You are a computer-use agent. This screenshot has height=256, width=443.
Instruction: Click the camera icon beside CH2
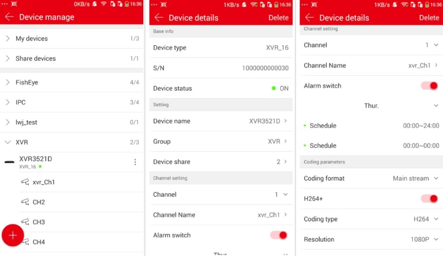click(25, 202)
